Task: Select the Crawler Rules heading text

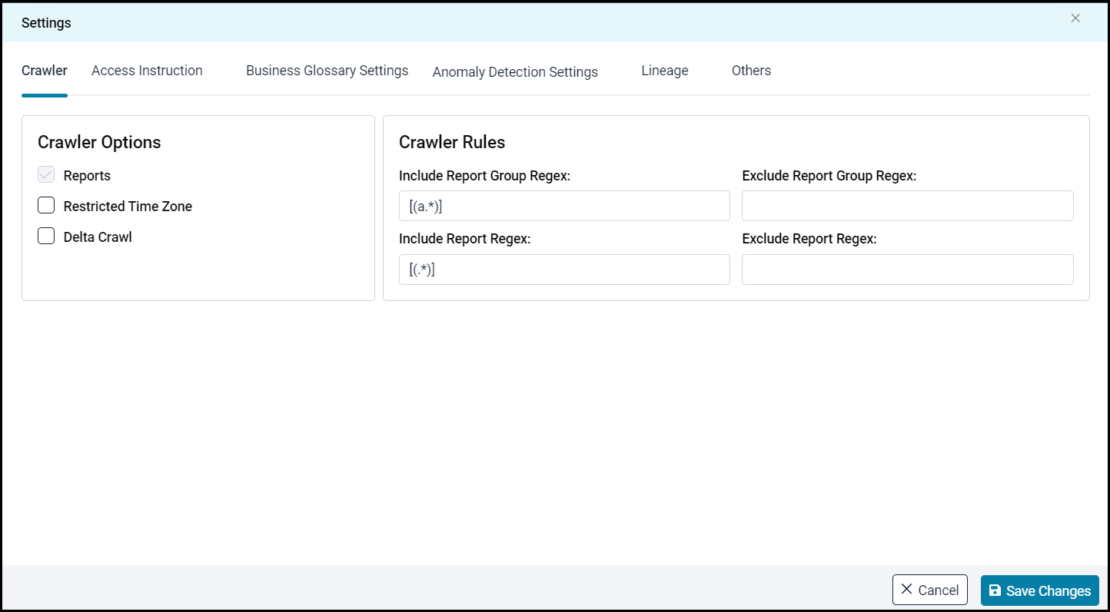Action: click(x=452, y=142)
